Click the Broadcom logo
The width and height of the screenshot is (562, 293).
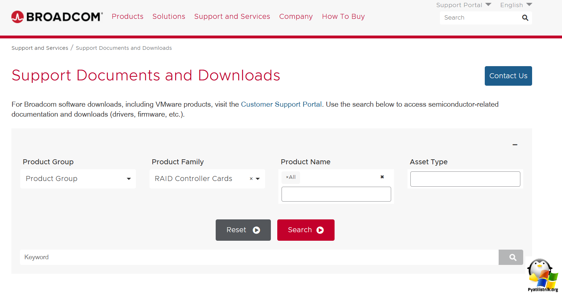[x=57, y=17]
